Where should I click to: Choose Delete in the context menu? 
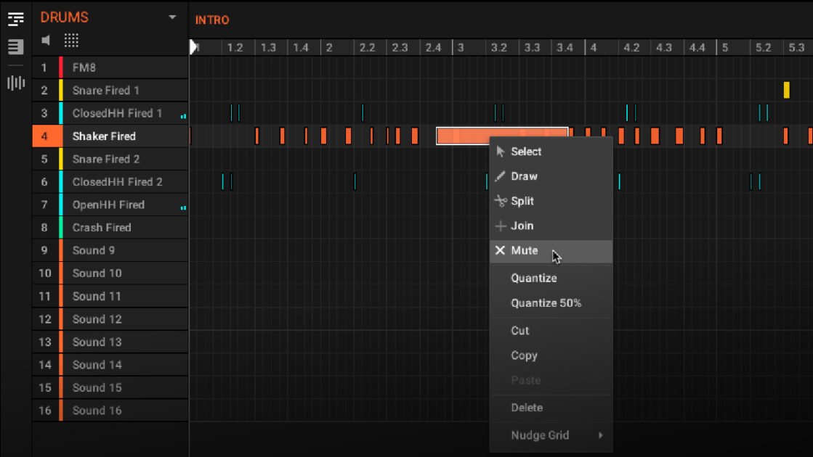point(551,408)
